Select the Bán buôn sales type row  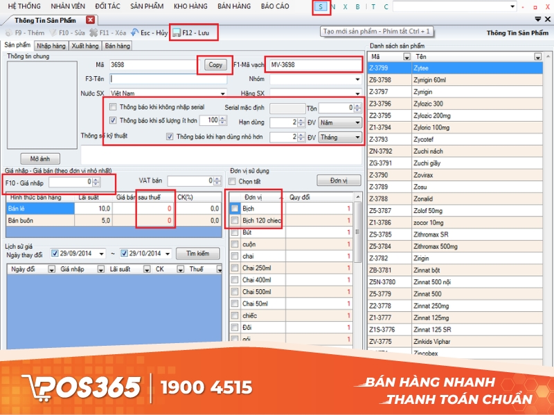tap(114, 221)
